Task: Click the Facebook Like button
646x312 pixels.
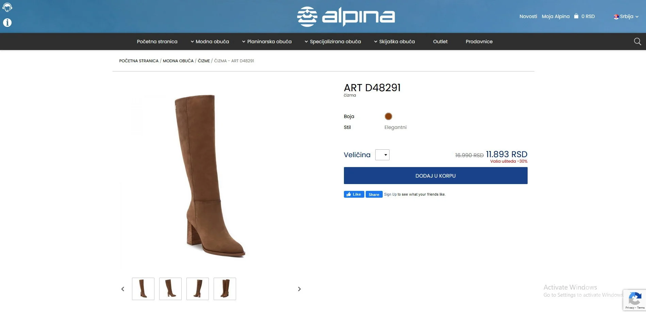Action: click(354, 194)
